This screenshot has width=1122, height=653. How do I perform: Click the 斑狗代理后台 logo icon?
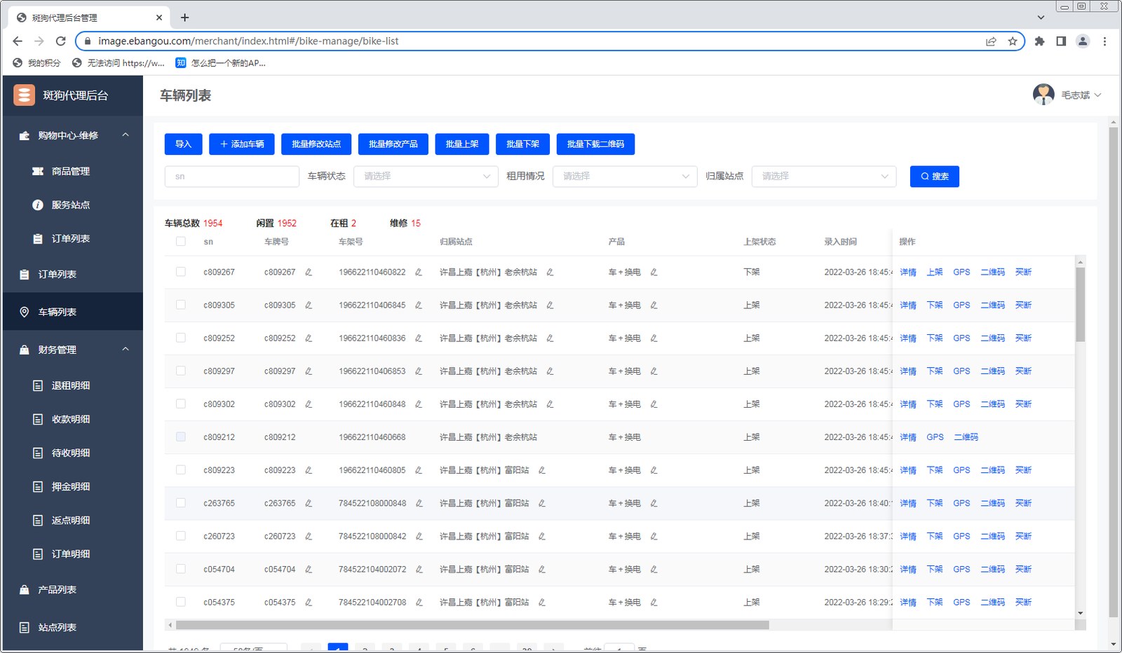pyautogui.click(x=24, y=95)
